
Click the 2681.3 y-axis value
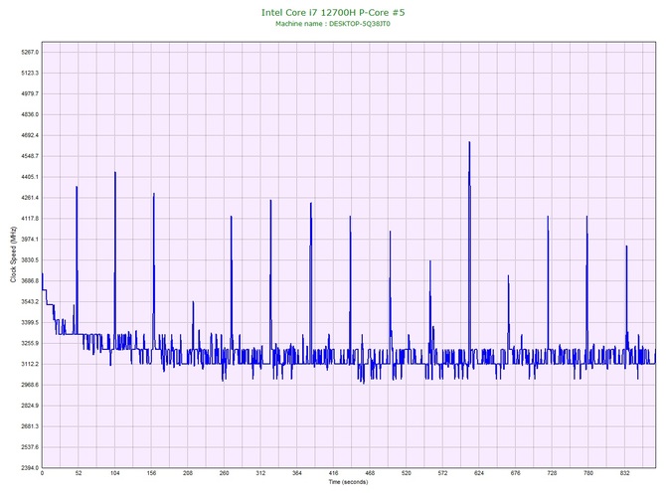(x=30, y=426)
